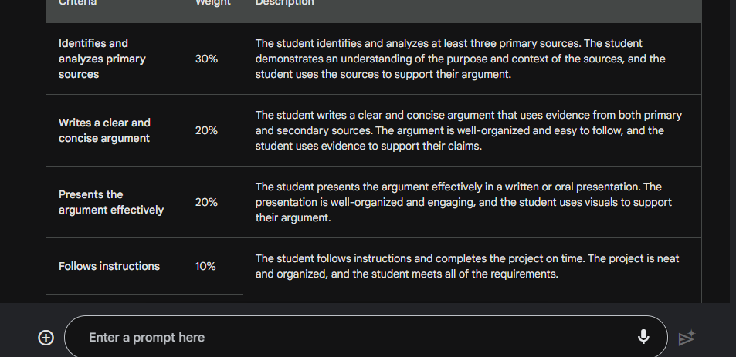Viewport: 736px width, 357px height.
Task: Click the Criteria column header
Action: coord(77,2)
